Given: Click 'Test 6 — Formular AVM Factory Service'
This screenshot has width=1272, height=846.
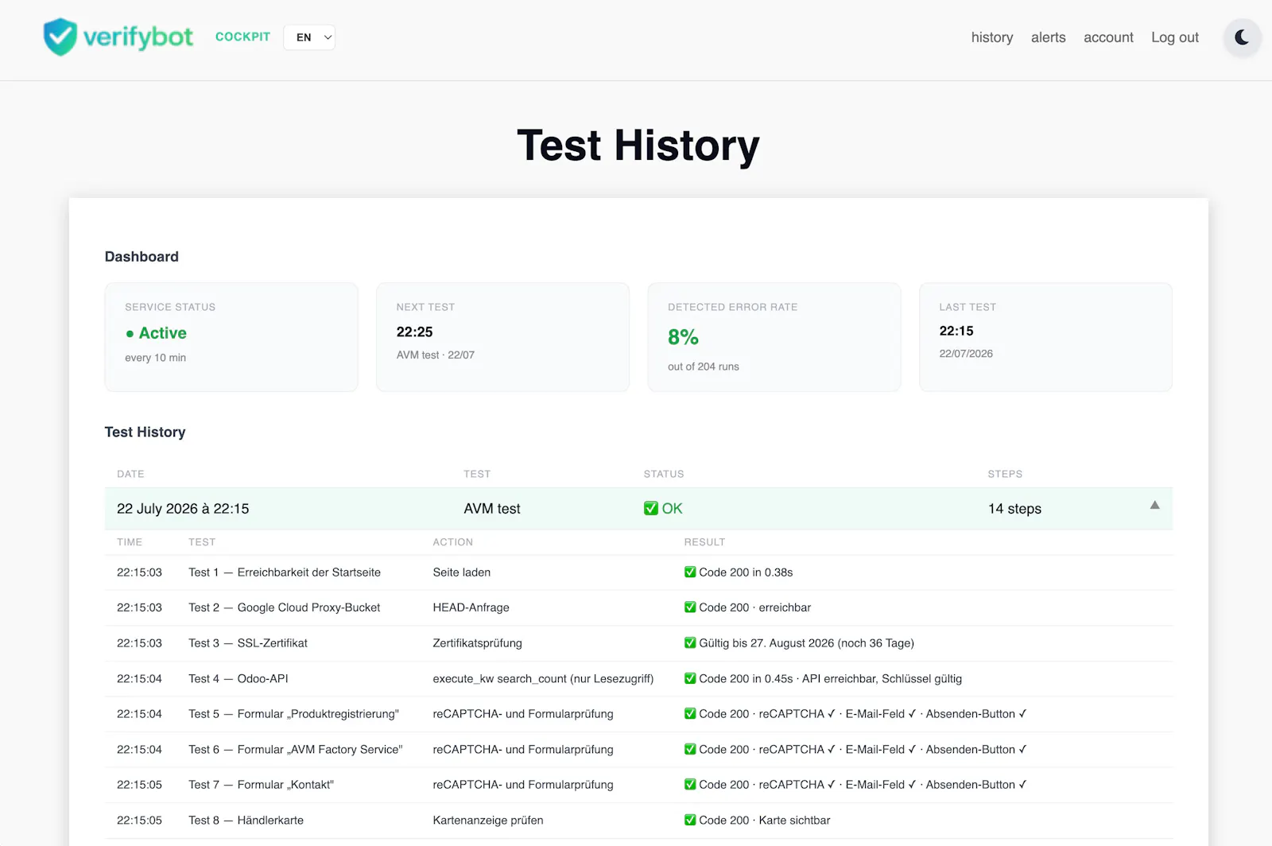Looking at the screenshot, I should (296, 750).
